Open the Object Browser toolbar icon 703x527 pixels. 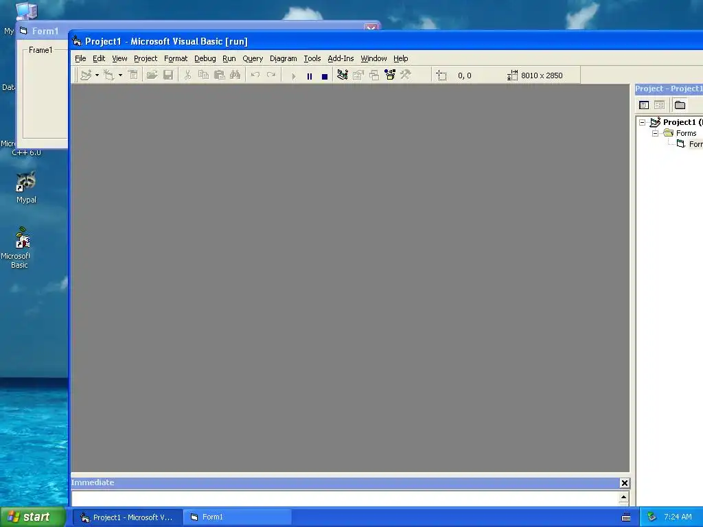(x=390, y=75)
